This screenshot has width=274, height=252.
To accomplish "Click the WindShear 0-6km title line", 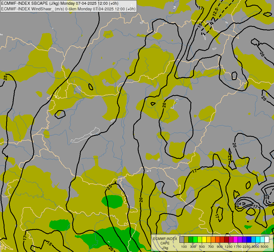I will (68, 9).
